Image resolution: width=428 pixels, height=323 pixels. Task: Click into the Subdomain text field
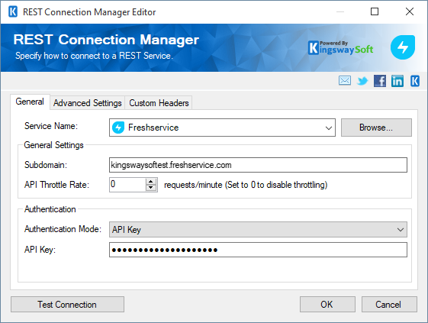pyautogui.click(x=258, y=165)
